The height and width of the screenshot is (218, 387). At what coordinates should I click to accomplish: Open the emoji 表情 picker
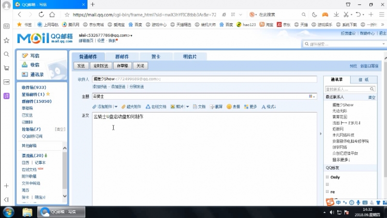[233, 106]
